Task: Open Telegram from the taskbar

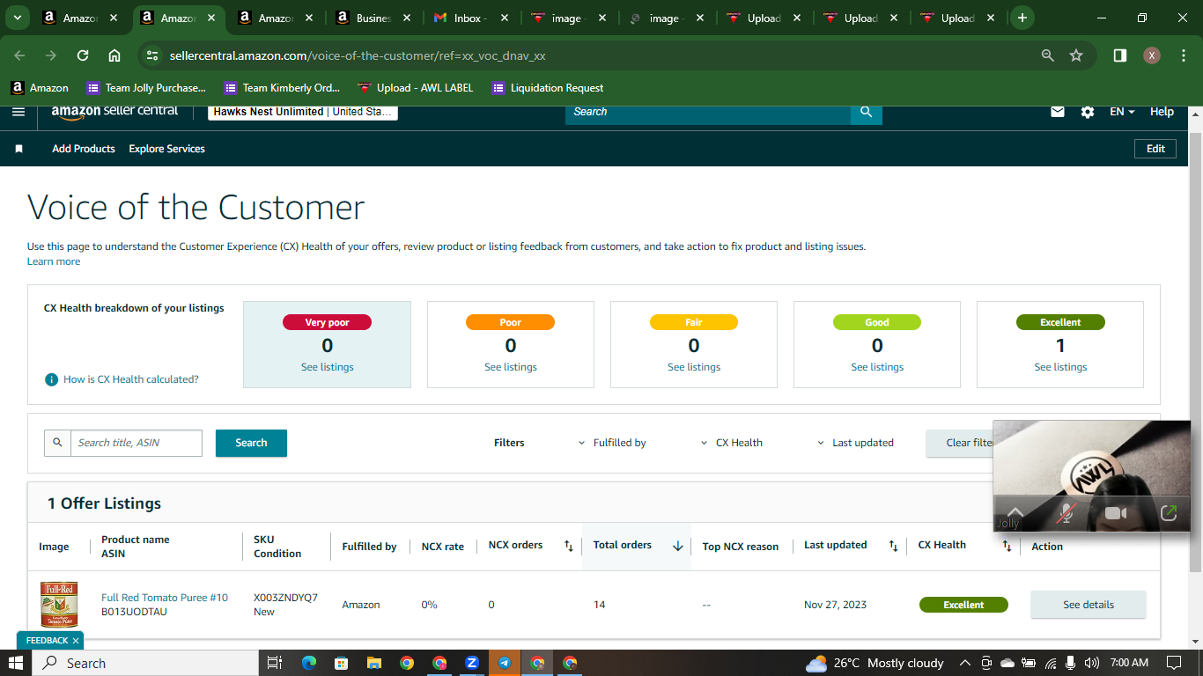Action: (x=505, y=663)
